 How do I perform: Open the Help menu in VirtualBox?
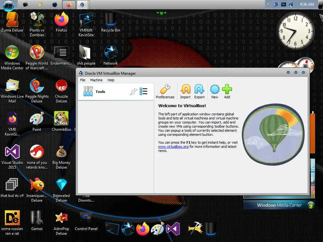pos(111,80)
